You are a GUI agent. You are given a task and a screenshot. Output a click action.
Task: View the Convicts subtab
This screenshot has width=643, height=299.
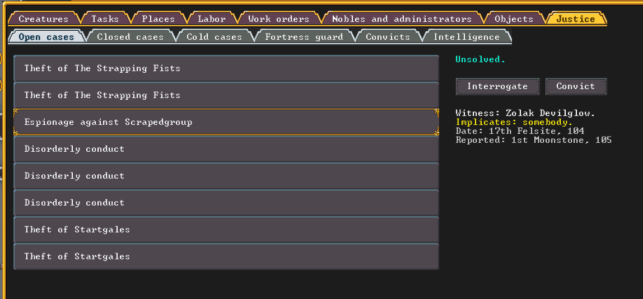(x=388, y=37)
